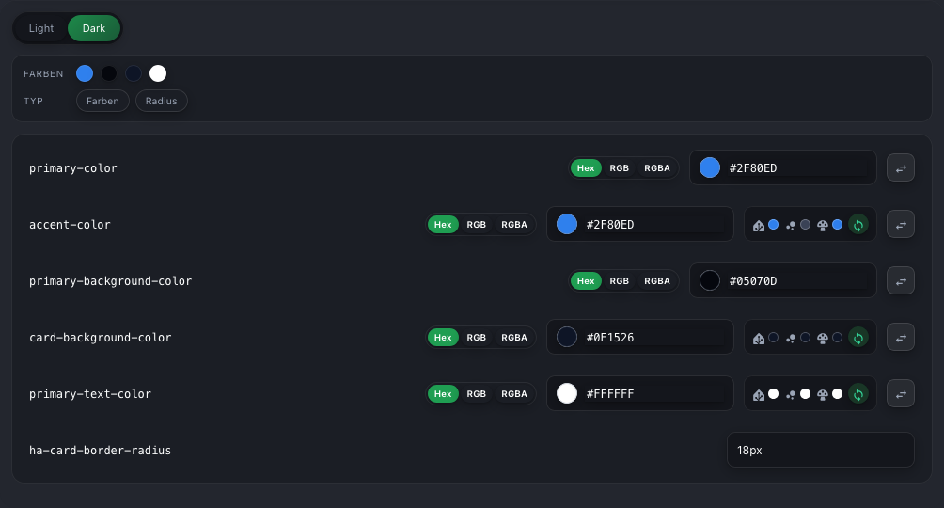
Task: Select RGB format for primary-color
Action: [619, 168]
